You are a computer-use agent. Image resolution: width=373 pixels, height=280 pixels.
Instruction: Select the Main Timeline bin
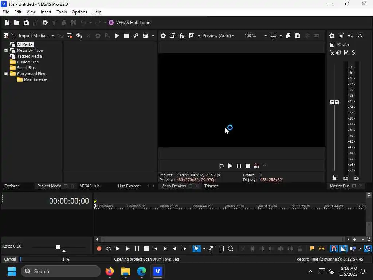(x=35, y=79)
